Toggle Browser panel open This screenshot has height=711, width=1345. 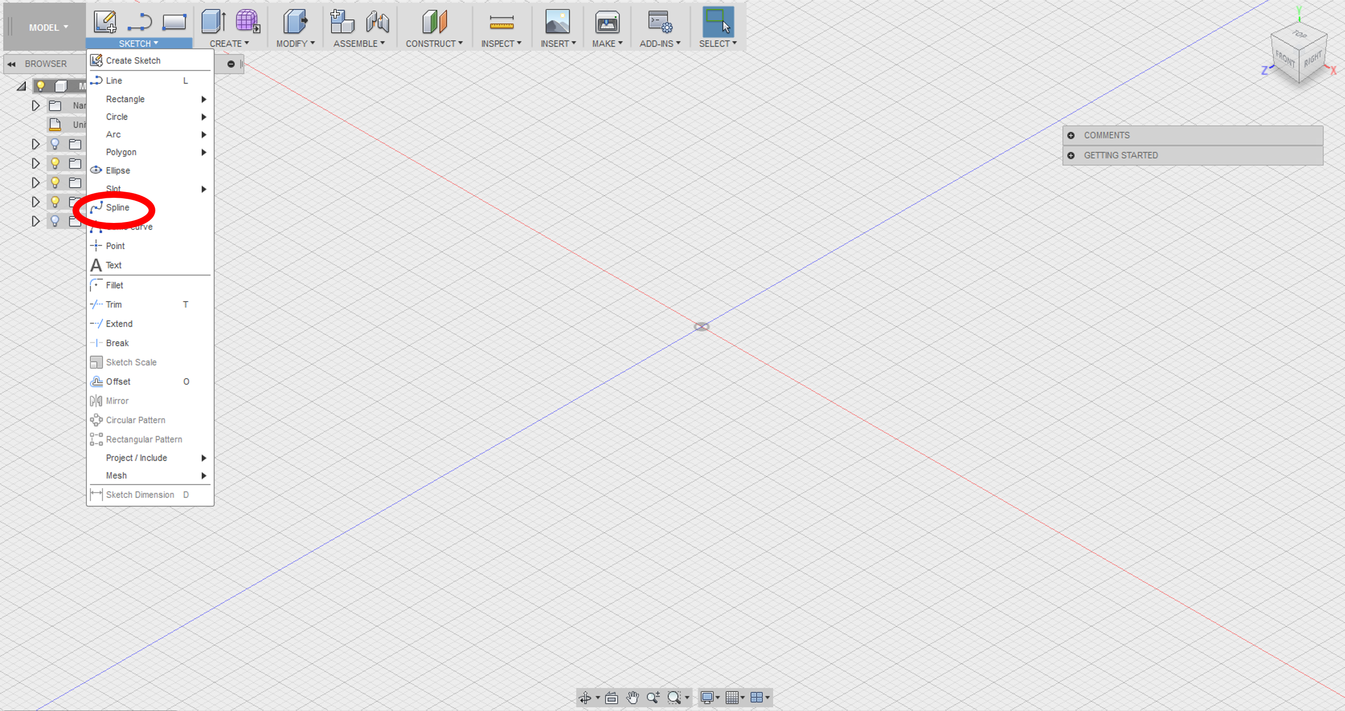(11, 63)
